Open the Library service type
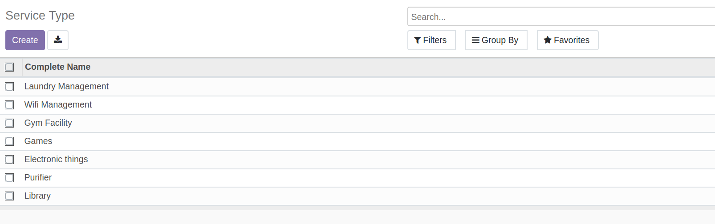 (x=37, y=196)
